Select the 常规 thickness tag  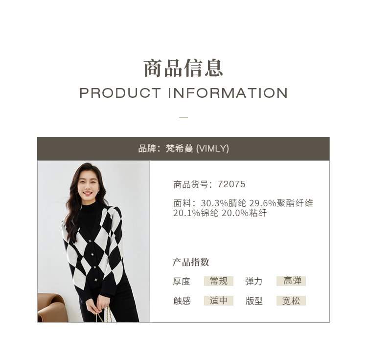coord(219,281)
